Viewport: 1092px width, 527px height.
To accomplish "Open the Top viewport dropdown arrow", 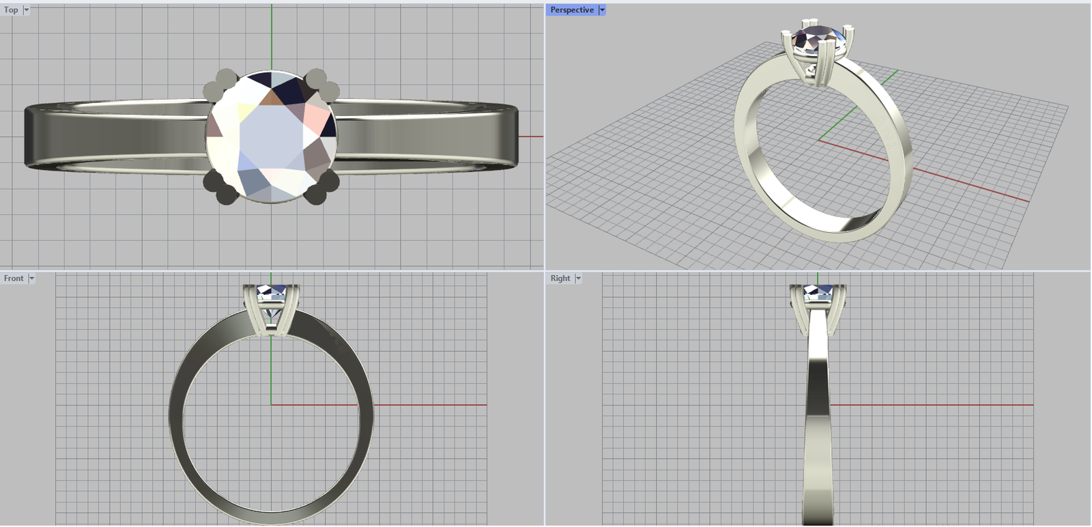I will (27, 10).
